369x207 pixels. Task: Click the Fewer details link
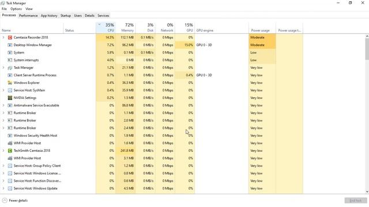click(18, 201)
